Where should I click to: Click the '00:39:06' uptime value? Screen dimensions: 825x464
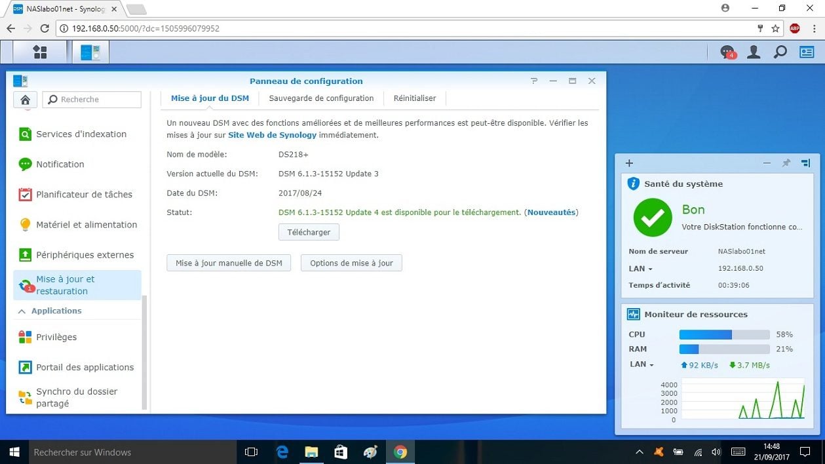pyautogui.click(x=734, y=286)
